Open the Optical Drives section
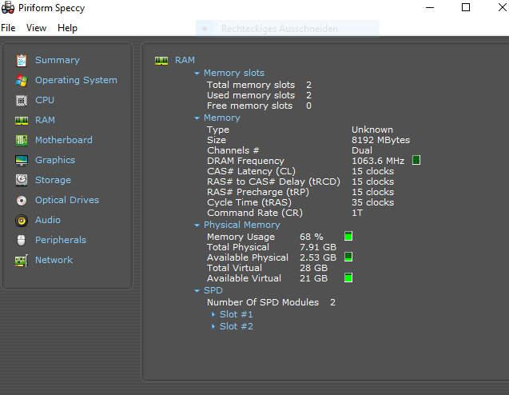509x395 pixels. pos(67,200)
